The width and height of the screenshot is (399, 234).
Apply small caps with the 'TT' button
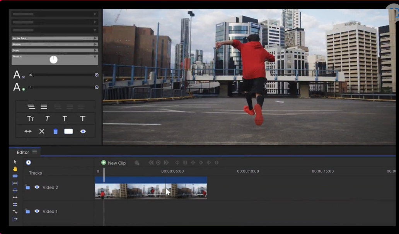click(x=31, y=118)
